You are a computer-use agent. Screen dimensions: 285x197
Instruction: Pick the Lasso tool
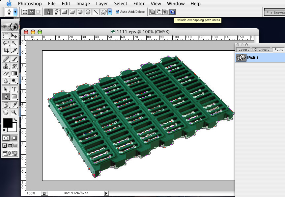point(6,43)
